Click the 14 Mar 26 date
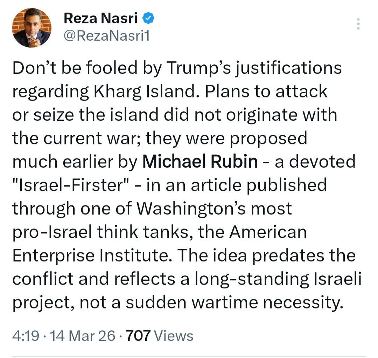Image resolution: width=378 pixels, height=358 pixels. pos(83,336)
